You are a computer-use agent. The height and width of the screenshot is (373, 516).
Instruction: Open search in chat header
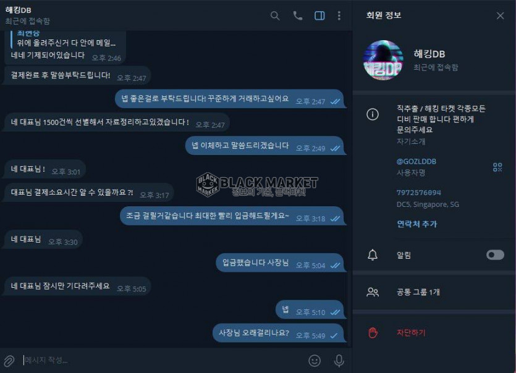coord(275,15)
